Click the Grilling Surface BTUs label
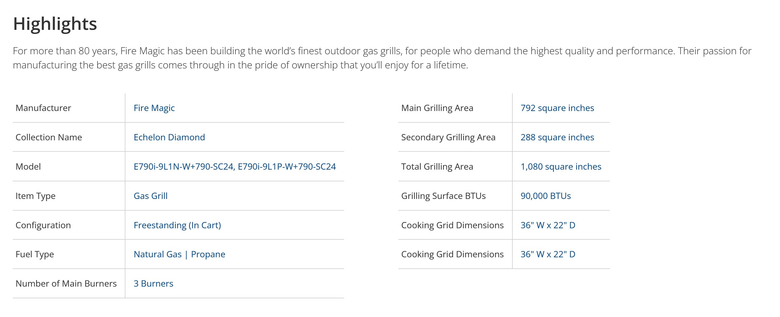 click(443, 196)
